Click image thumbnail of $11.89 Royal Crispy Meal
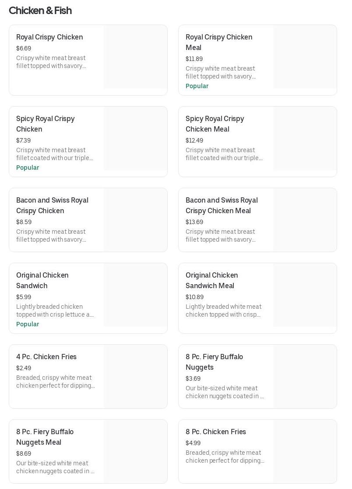 pos(305,57)
